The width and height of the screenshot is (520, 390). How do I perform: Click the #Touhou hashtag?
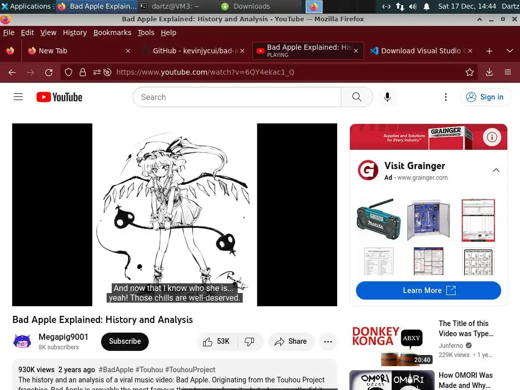pyautogui.click(x=149, y=370)
